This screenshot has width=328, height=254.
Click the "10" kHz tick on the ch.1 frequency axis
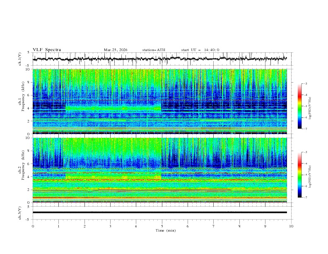point(28,69)
